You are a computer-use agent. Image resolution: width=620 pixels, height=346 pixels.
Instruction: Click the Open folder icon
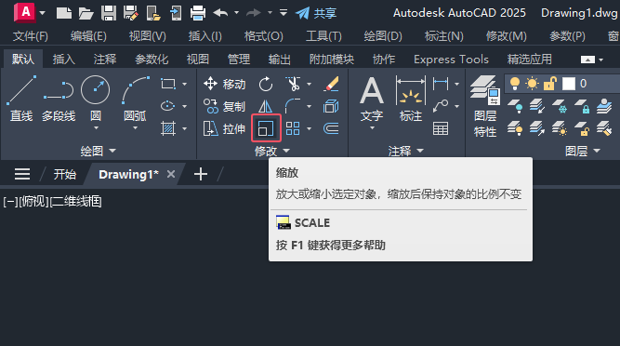click(x=86, y=13)
